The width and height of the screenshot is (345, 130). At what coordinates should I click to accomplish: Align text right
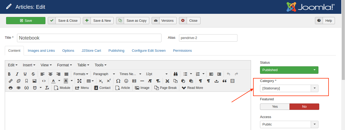[x=58, y=74]
